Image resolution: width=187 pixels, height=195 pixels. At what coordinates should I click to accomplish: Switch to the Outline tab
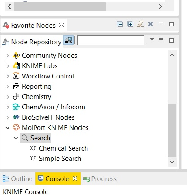pyautogui.click(x=17, y=179)
